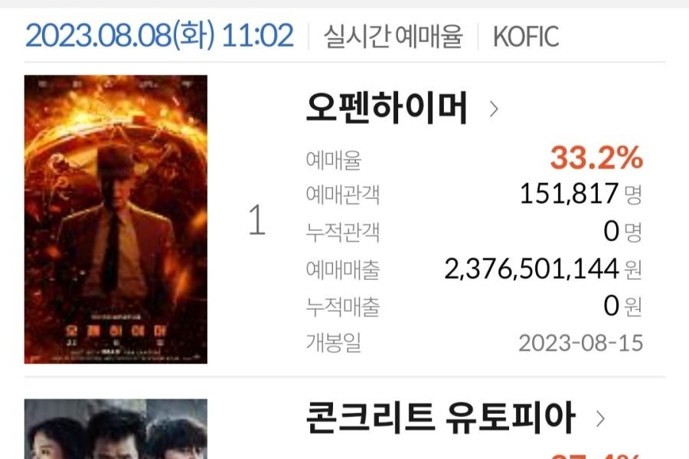This screenshot has height=459, width=689.
Task: Open the 콘크리트 유토피아 poster thumbnail
Action: 116,429
